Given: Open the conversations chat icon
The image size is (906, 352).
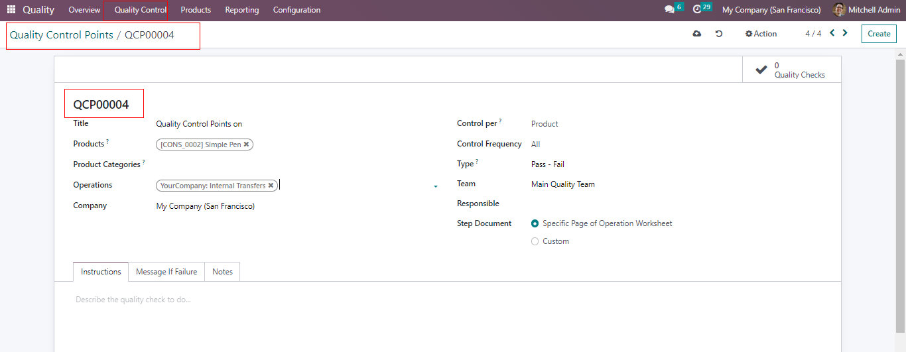Looking at the screenshot, I should [669, 10].
